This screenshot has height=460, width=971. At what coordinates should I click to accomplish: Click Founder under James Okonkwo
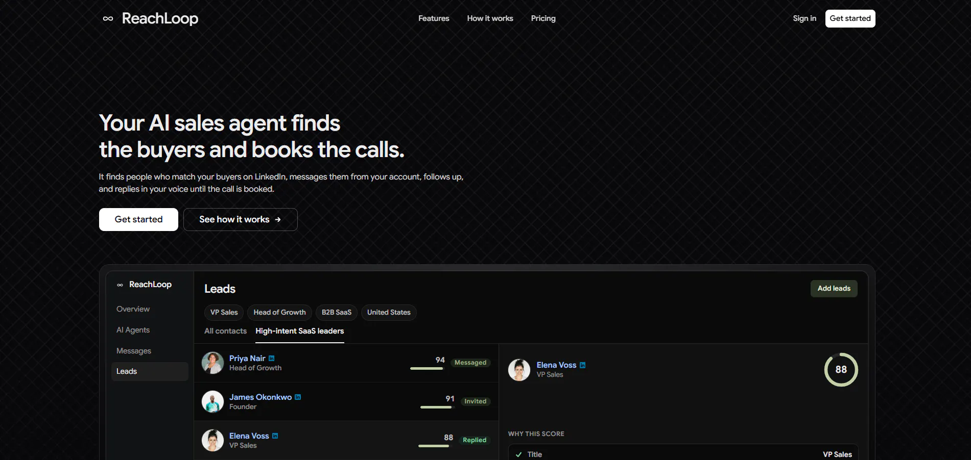pyautogui.click(x=243, y=407)
